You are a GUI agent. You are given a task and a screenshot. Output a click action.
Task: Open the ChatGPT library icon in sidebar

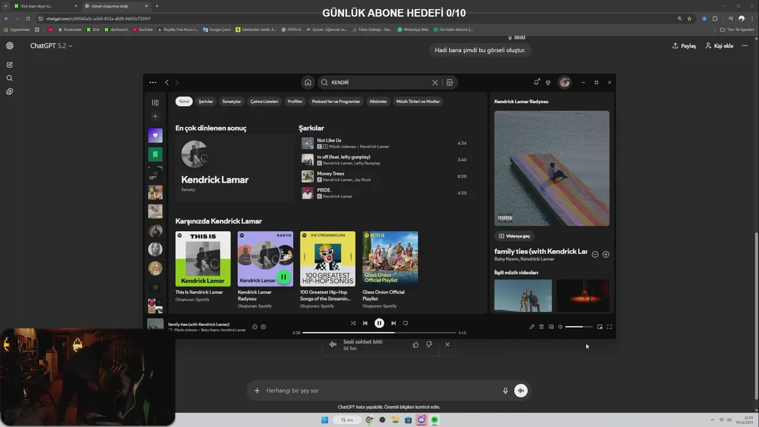click(x=9, y=92)
